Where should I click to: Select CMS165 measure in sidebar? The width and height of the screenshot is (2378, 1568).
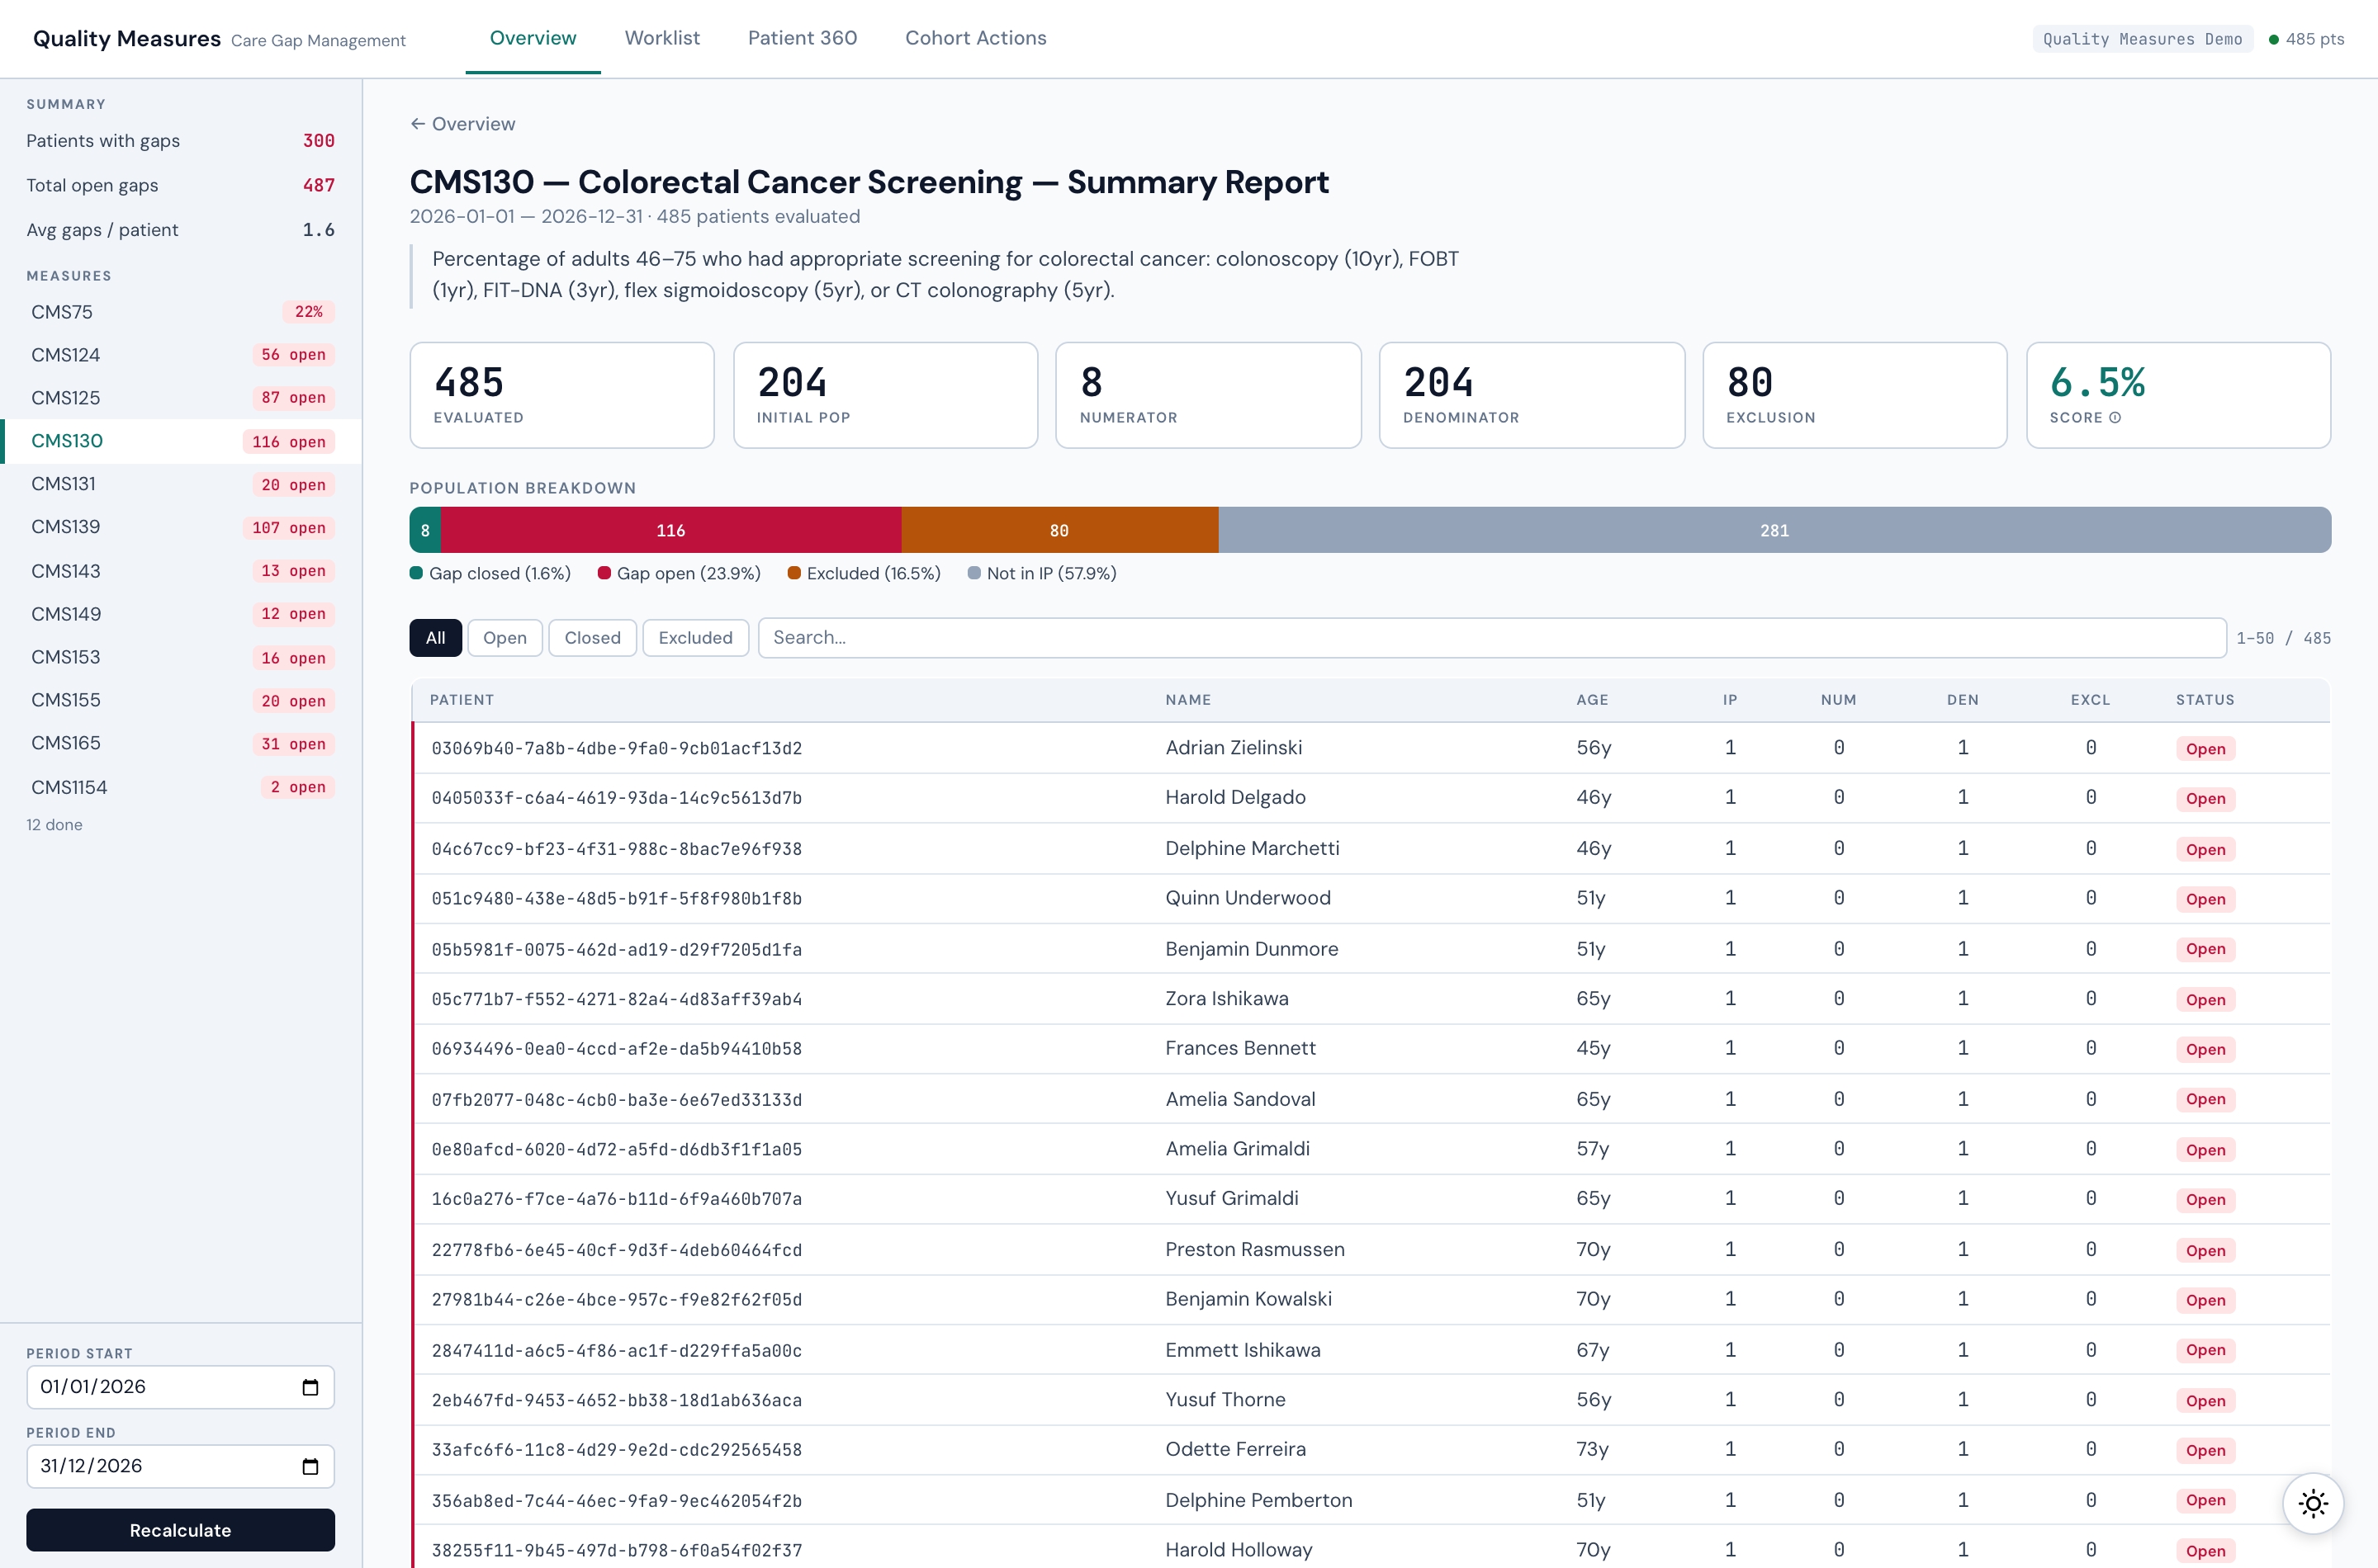181,743
